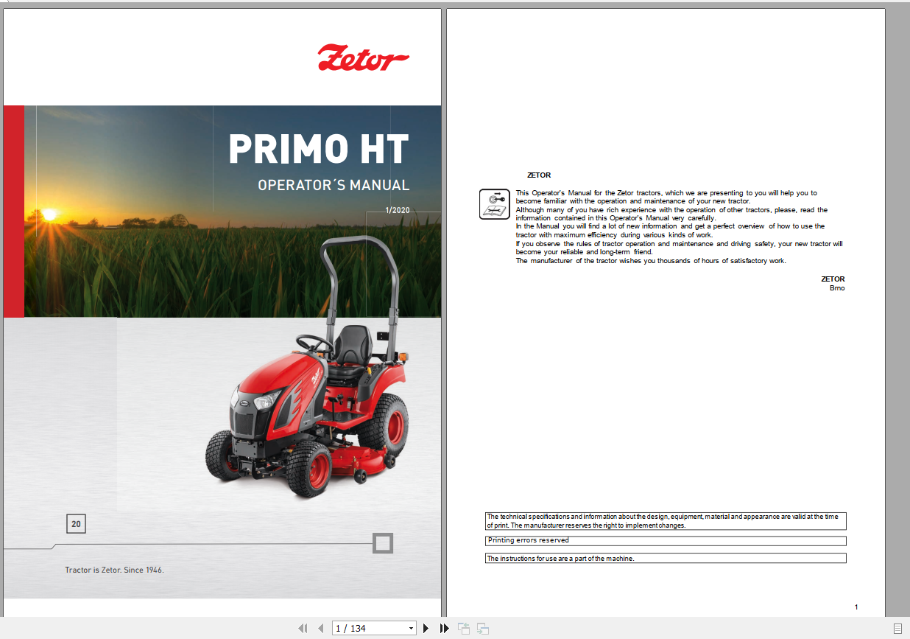The image size is (910, 639).
Task: Go to the next page
Action: click(x=426, y=628)
